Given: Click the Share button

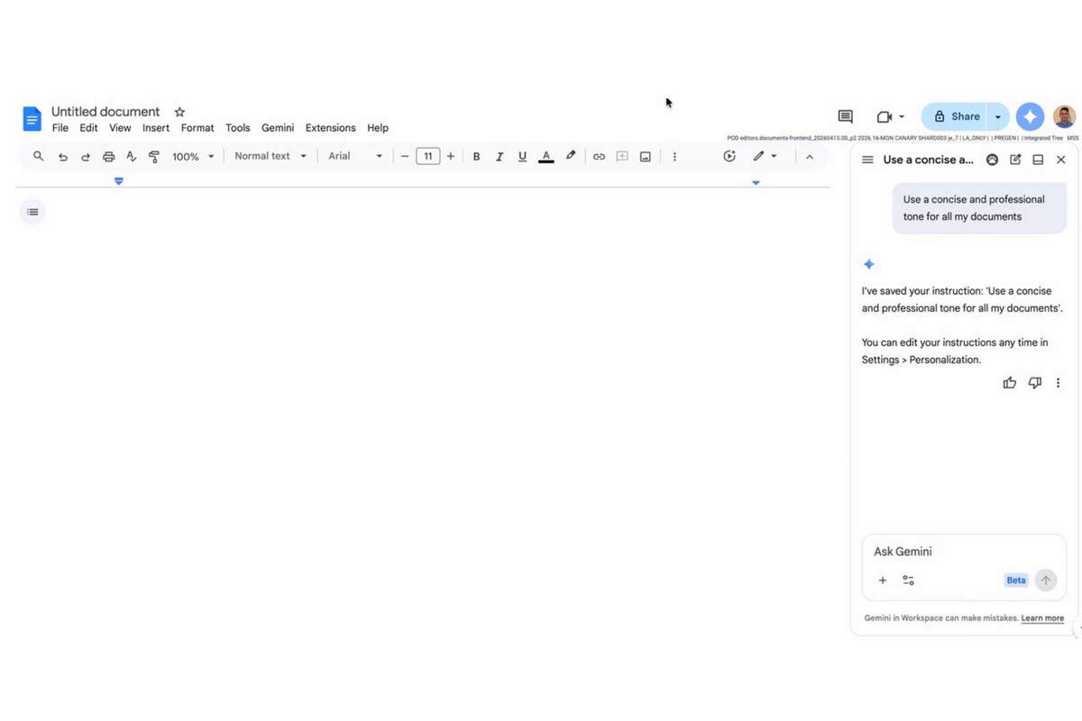Looking at the screenshot, I should point(955,116).
